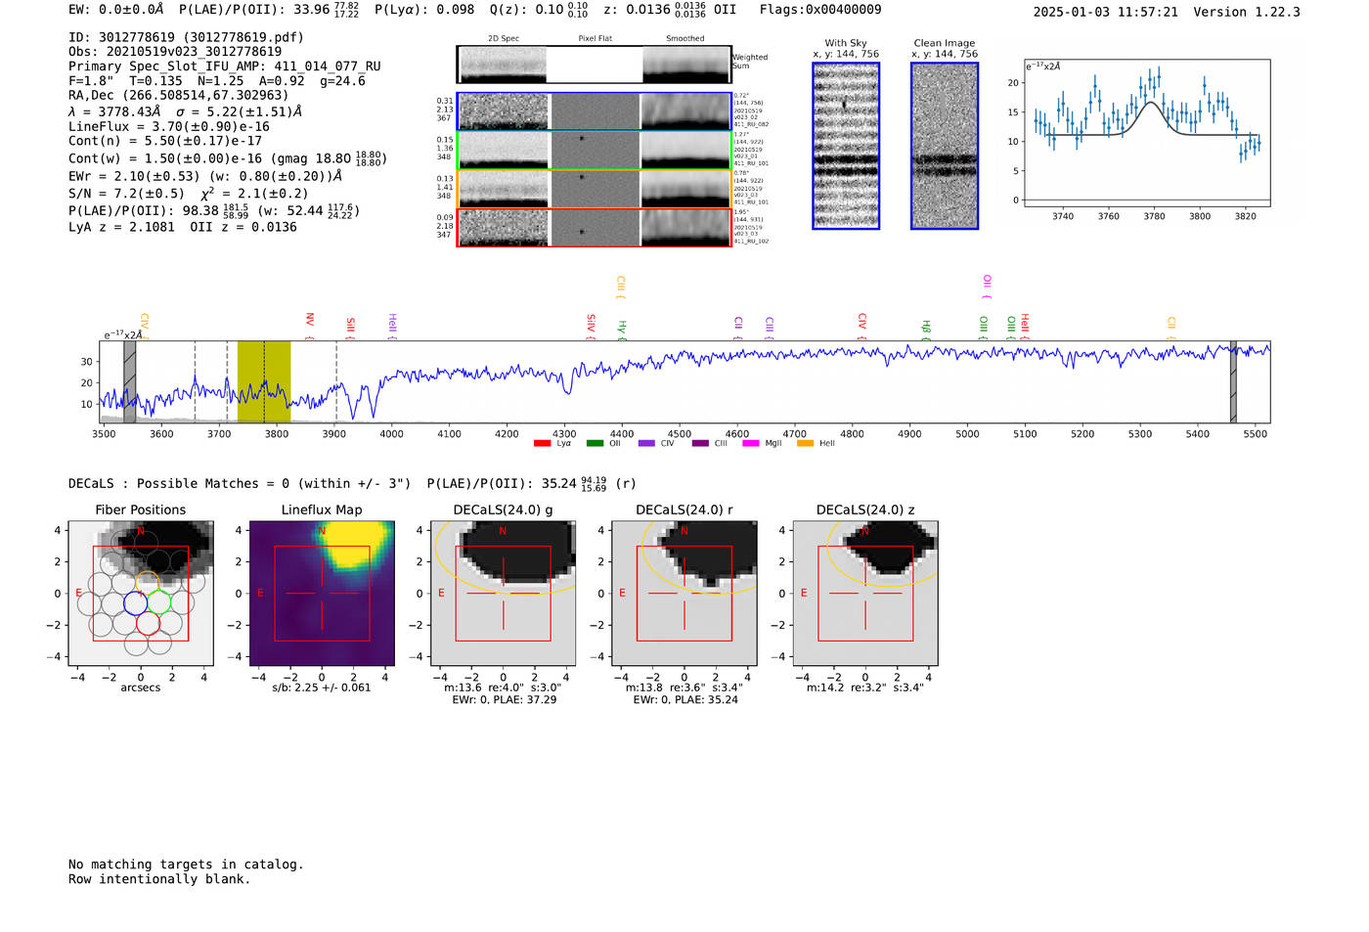Image resolution: width=1369 pixels, height=932 pixels.
Task: Click the 'Cont(n) = 5.50(±0.17)e-17' line
Action: pyautogui.click(x=165, y=141)
